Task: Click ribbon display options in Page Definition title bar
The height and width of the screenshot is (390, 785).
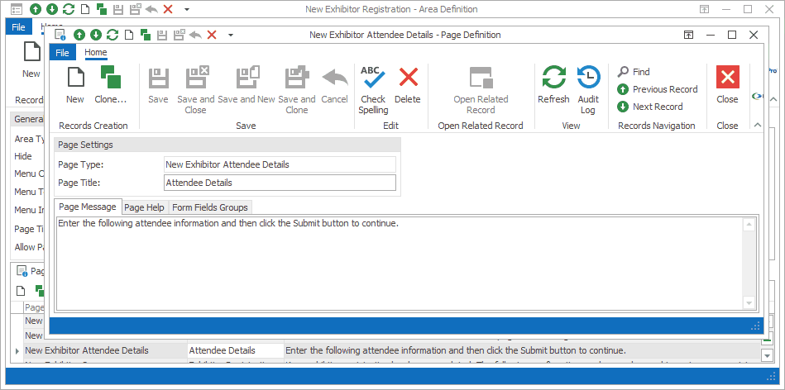Action: coord(689,35)
